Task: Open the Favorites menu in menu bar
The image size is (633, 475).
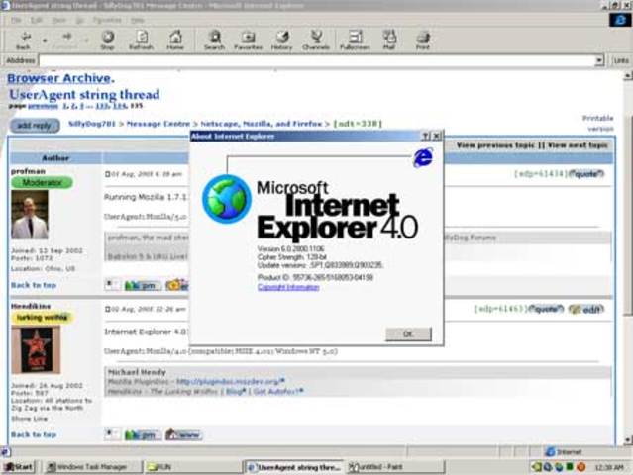Action: [x=107, y=20]
